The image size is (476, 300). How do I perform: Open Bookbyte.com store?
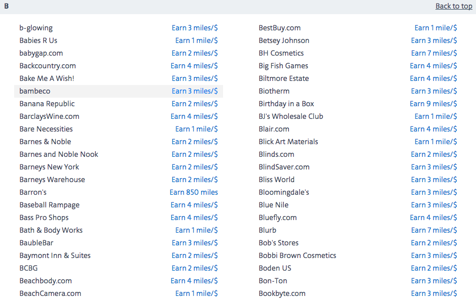click(x=282, y=293)
